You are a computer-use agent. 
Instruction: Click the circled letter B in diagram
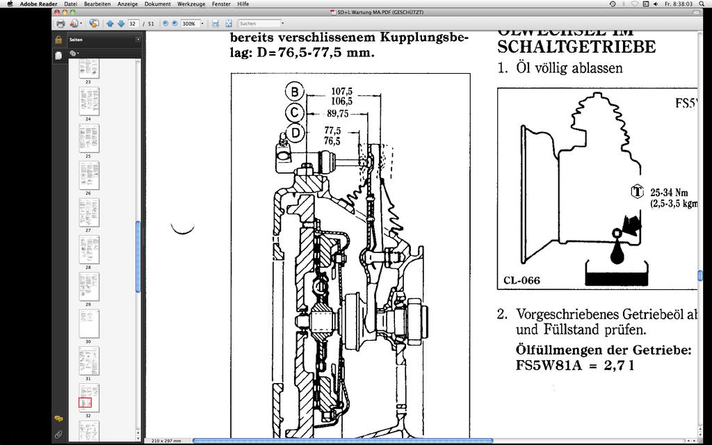294,92
